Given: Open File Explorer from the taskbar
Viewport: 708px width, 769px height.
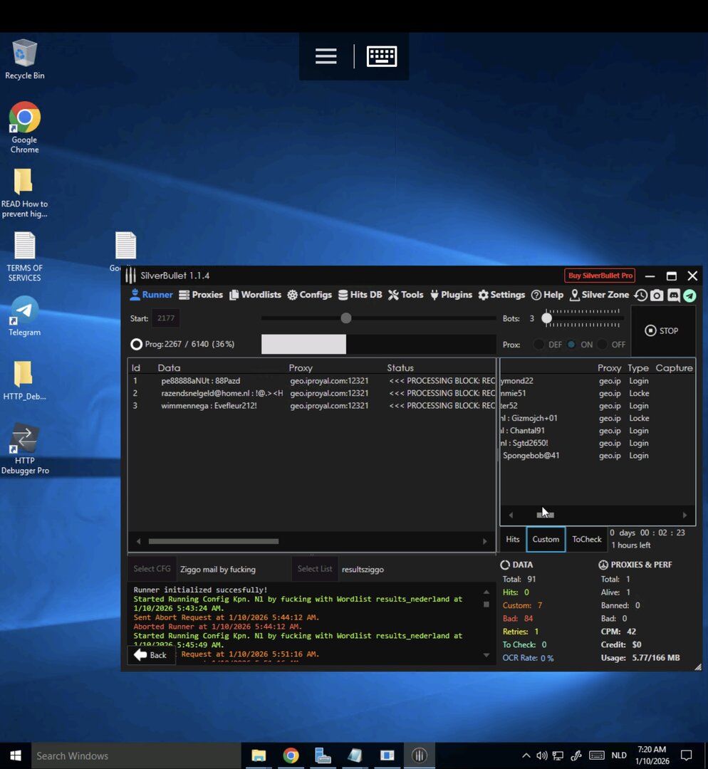Looking at the screenshot, I should [259, 755].
